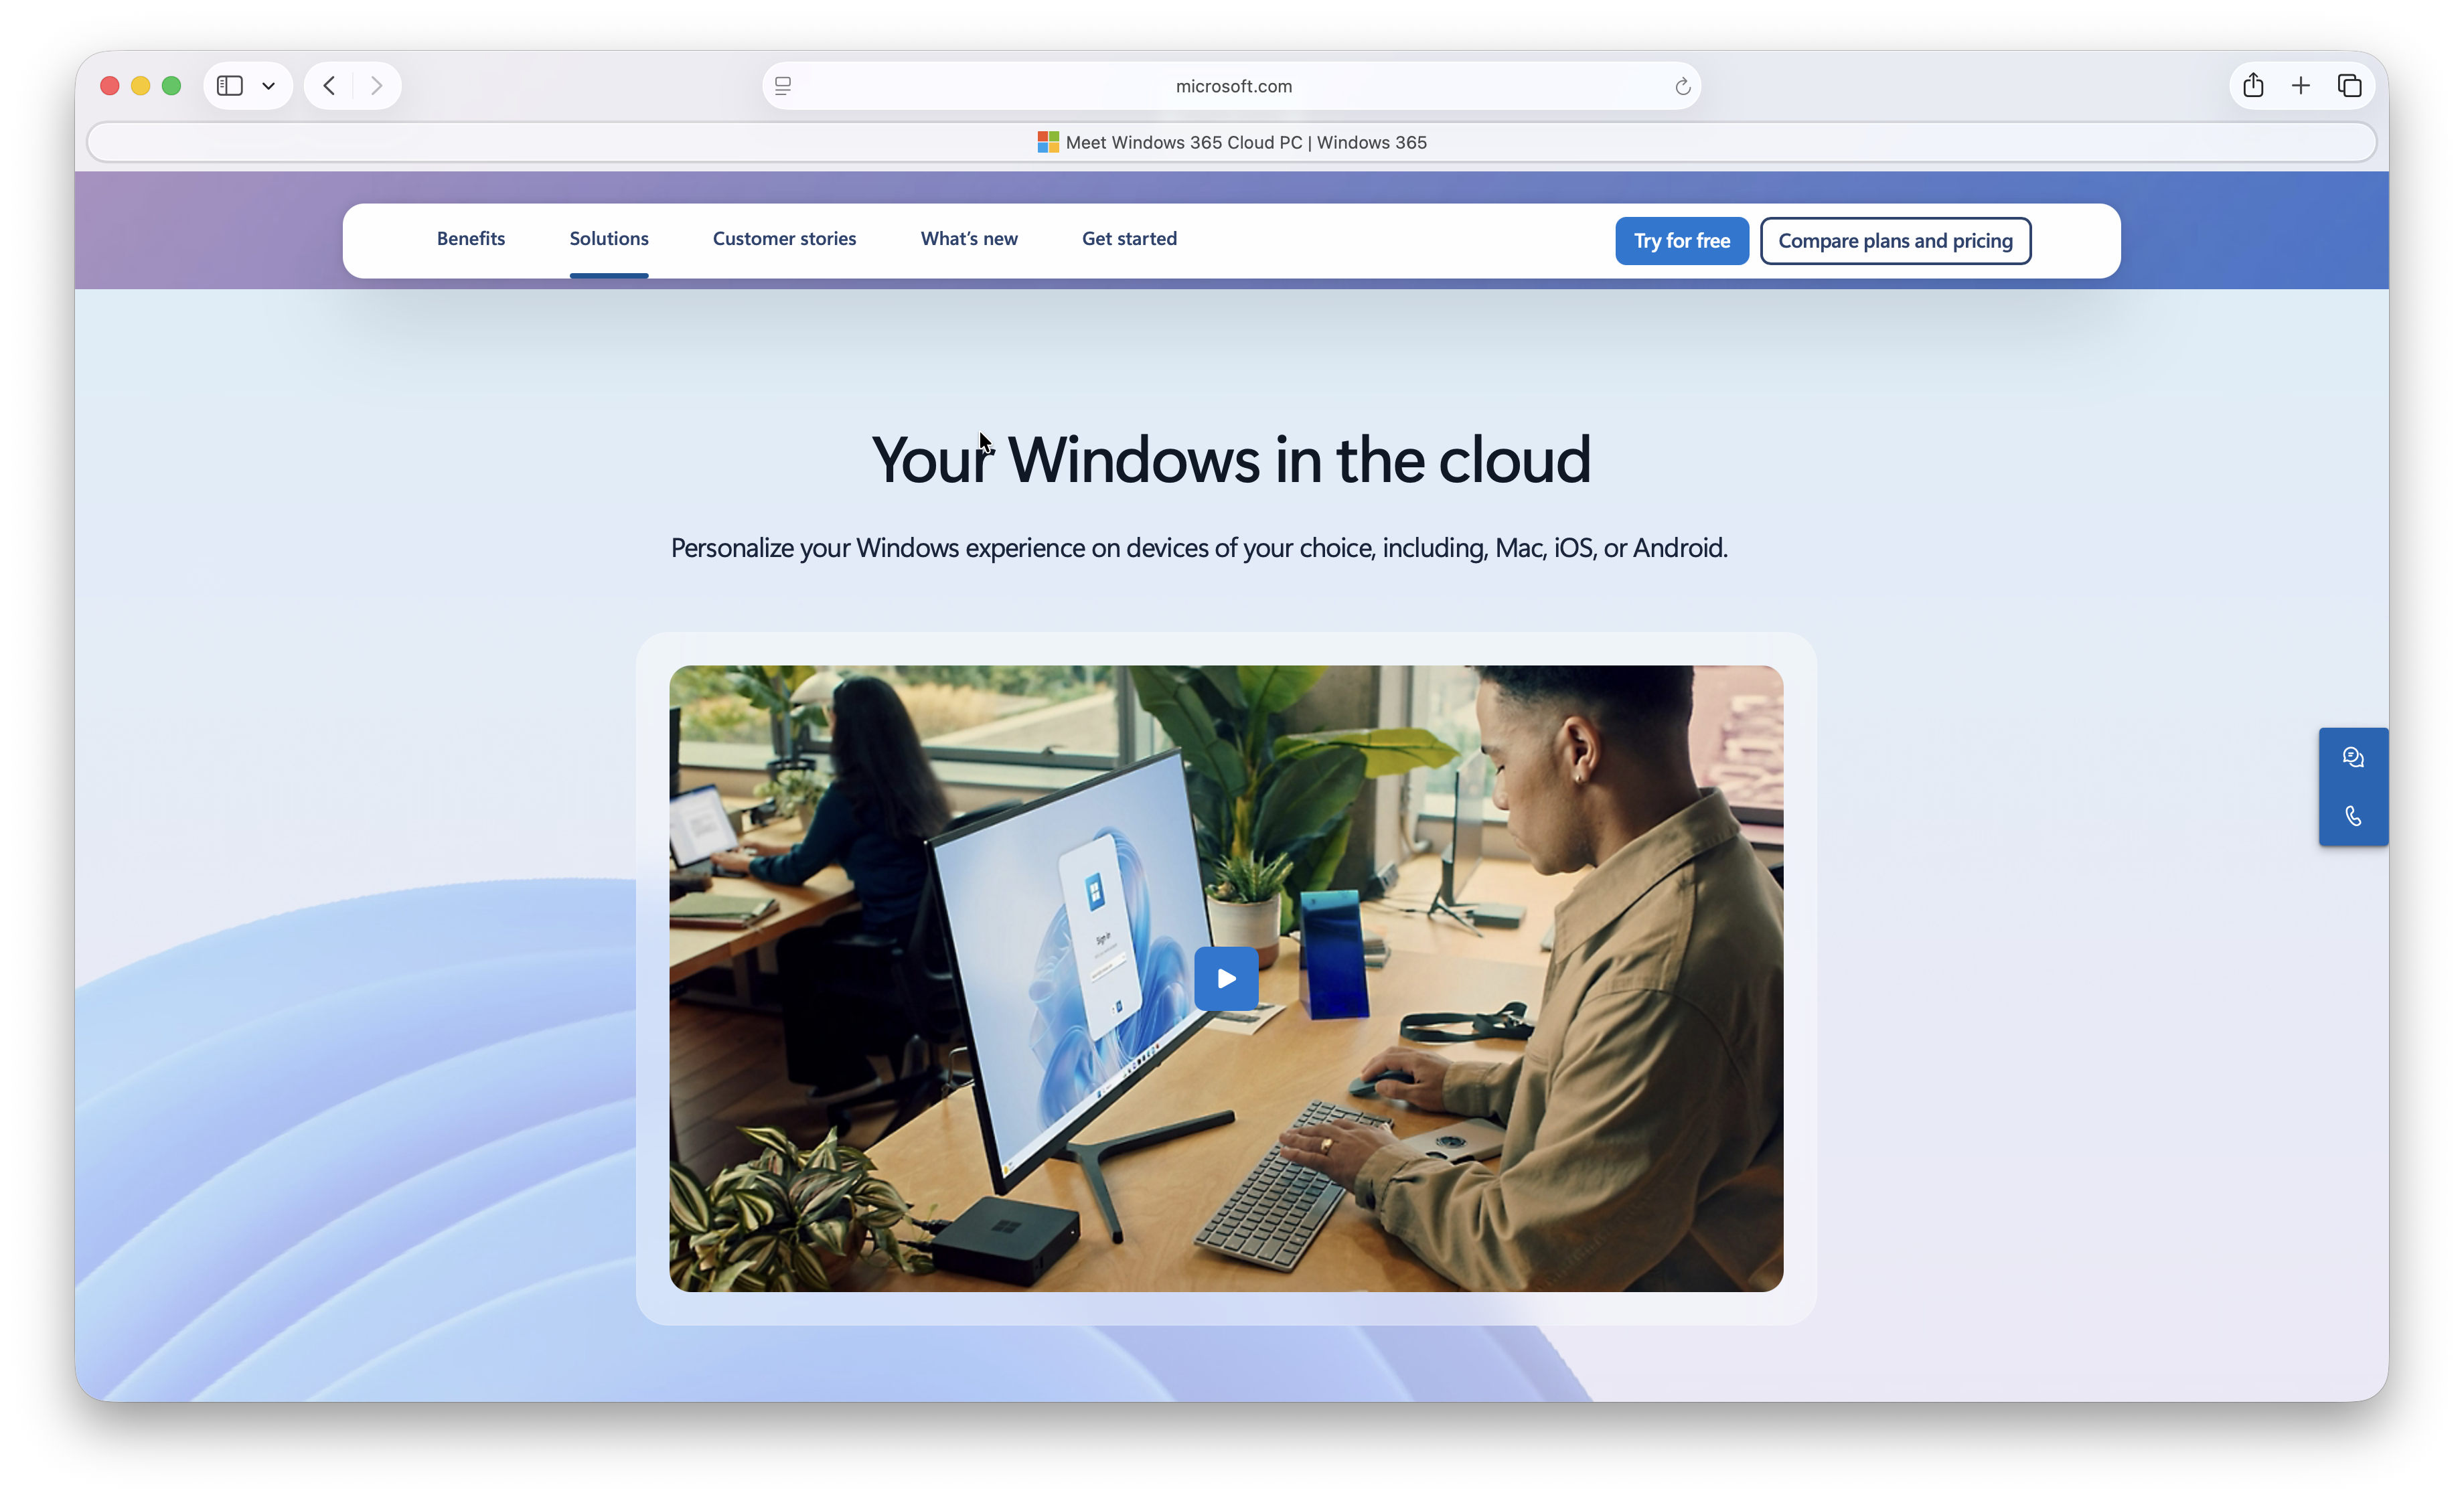Image resolution: width=2464 pixels, height=1501 pixels.
Task: Minimize the window with yellow button
Action: [141, 86]
